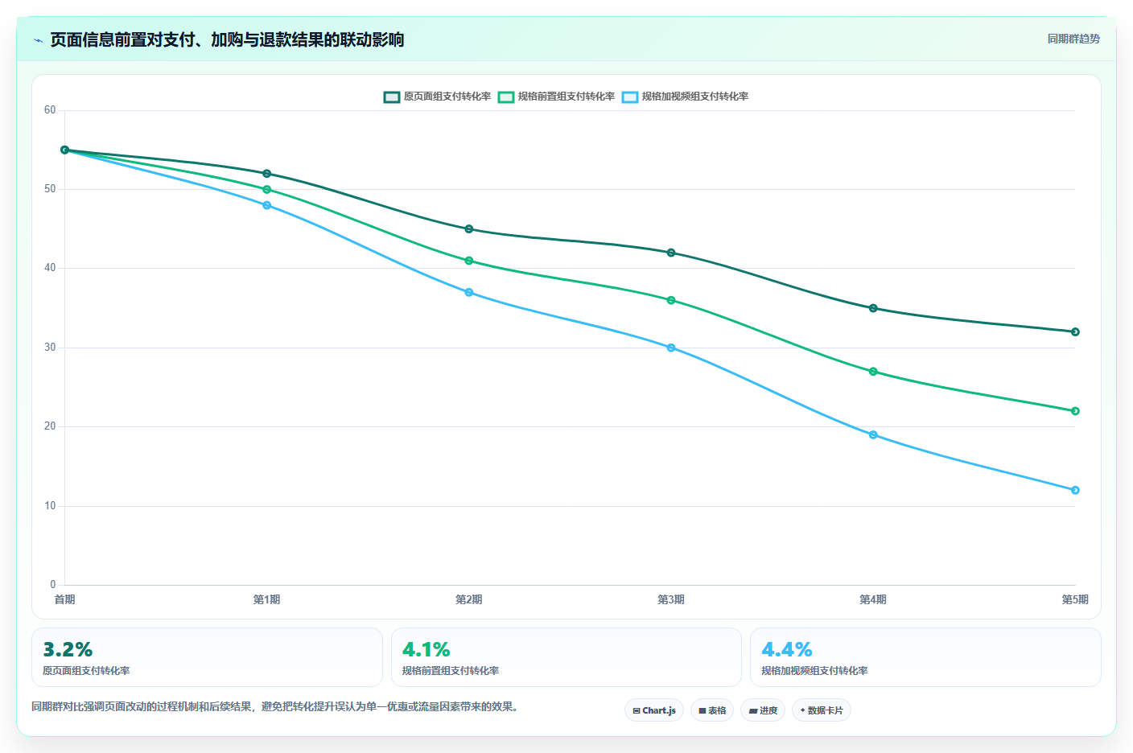Click the dark green data point at 第3期
Viewport: 1133px width, 753px height.
671,253
